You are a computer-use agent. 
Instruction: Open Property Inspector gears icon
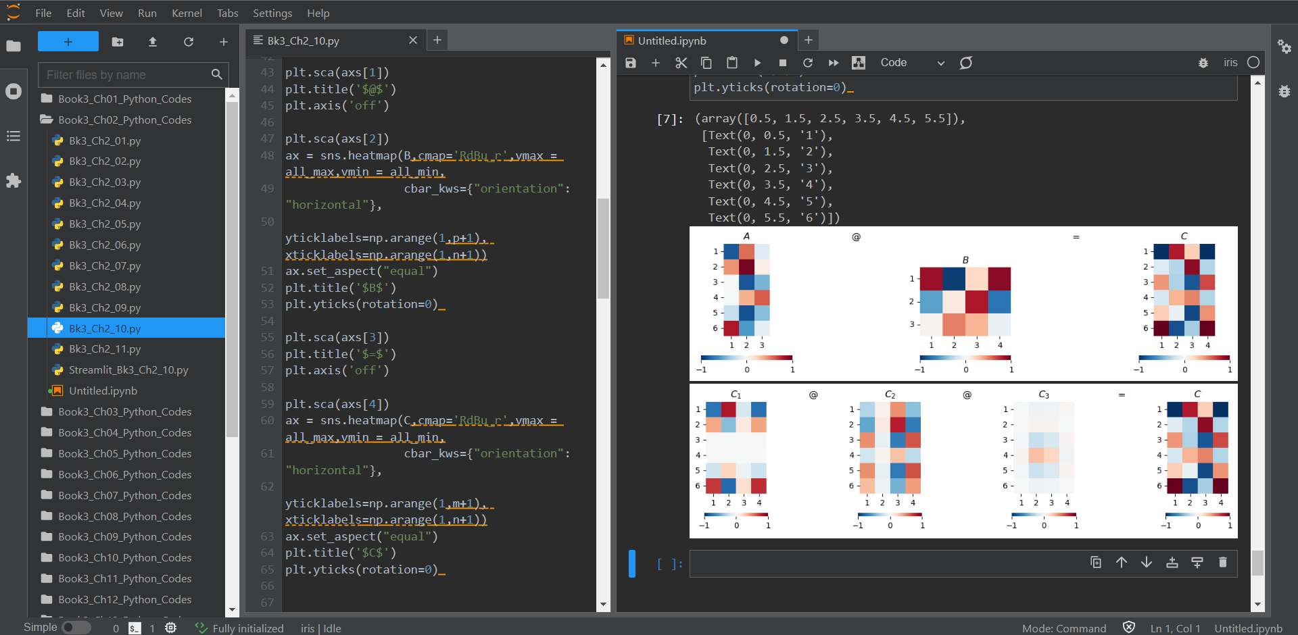pyautogui.click(x=1284, y=46)
